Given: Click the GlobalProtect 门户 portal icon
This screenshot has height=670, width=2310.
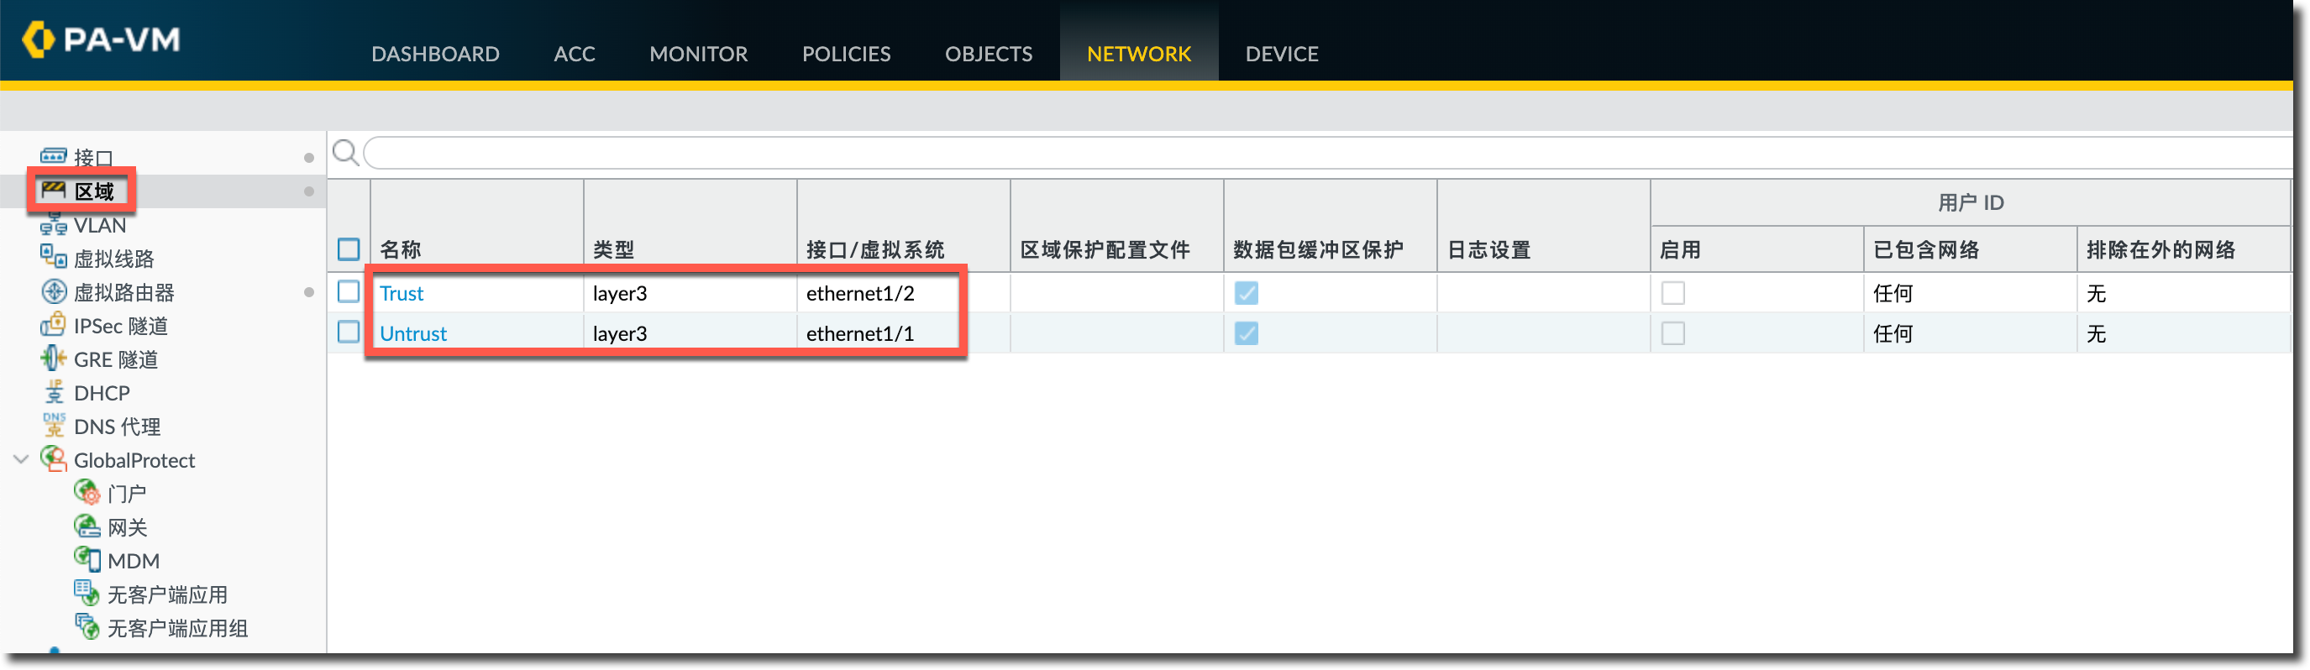Looking at the screenshot, I should point(87,493).
